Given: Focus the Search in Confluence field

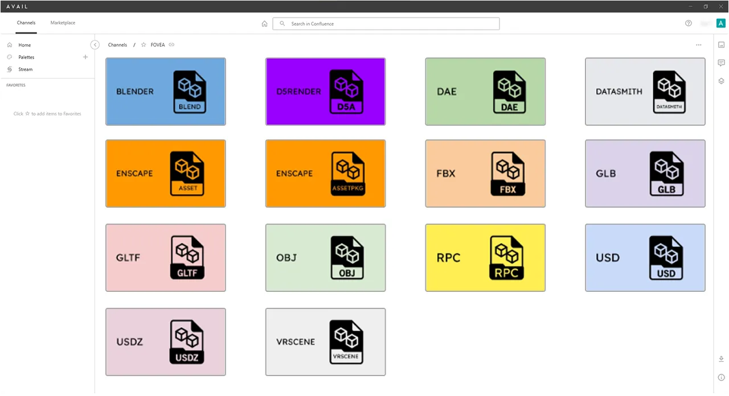Looking at the screenshot, I should tap(386, 24).
